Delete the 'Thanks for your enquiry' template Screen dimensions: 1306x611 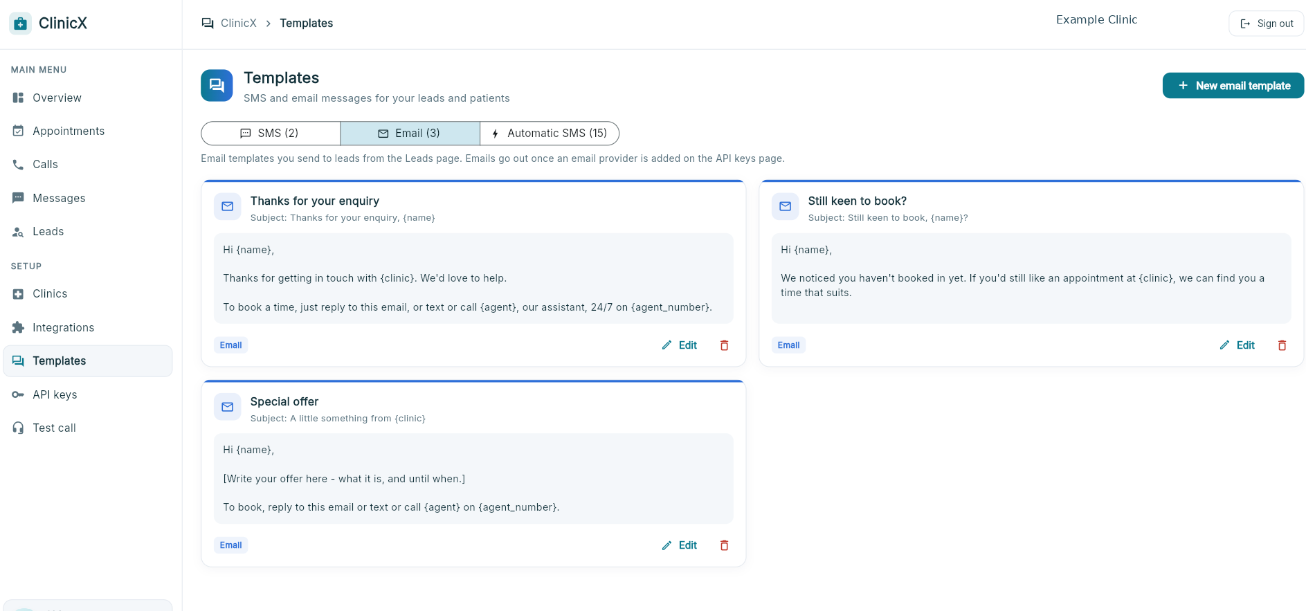[725, 345]
